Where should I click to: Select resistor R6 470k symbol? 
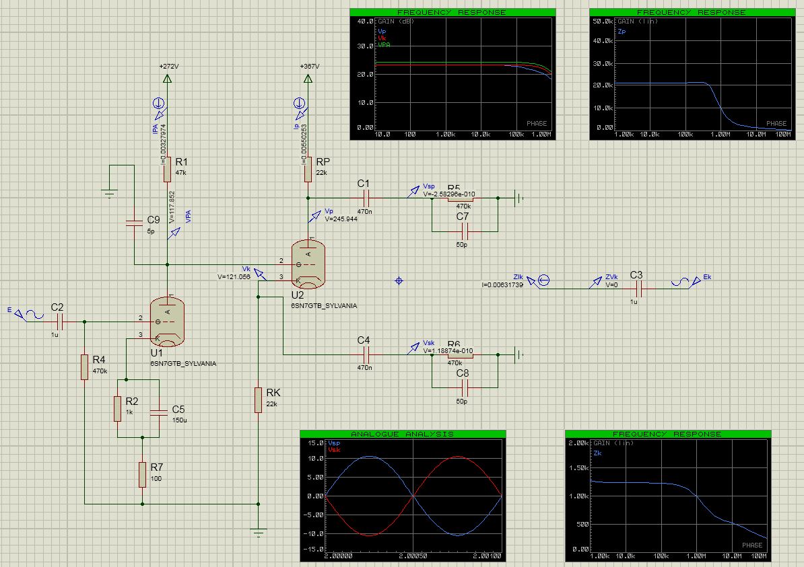[x=460, y=355]
